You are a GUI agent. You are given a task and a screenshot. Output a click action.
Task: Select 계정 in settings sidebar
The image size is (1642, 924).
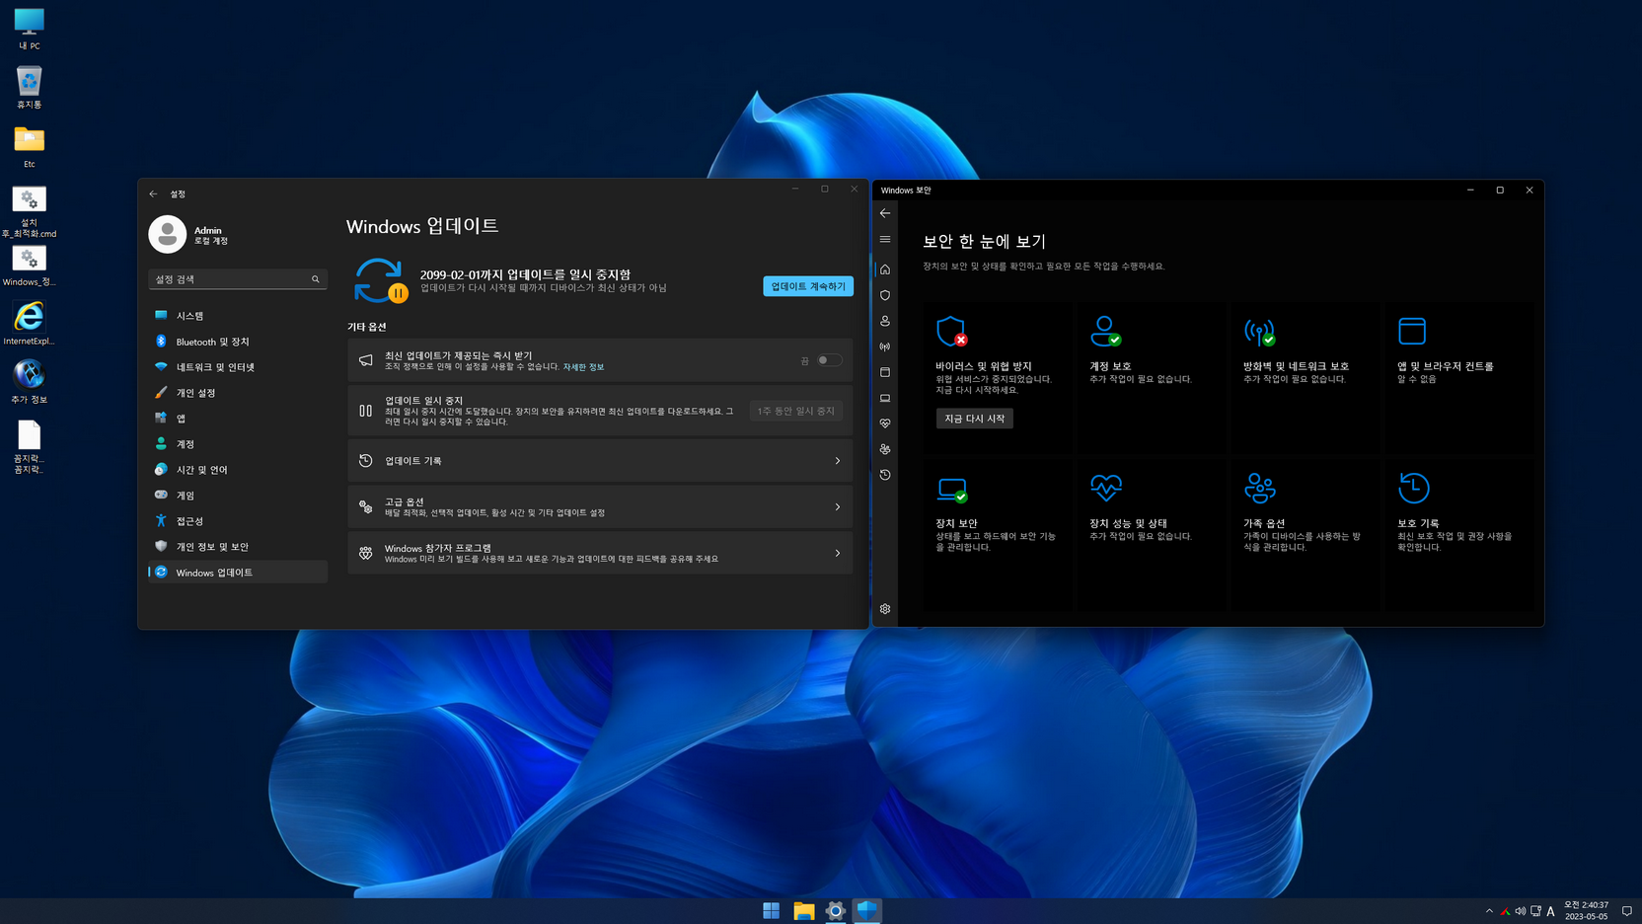238,444
